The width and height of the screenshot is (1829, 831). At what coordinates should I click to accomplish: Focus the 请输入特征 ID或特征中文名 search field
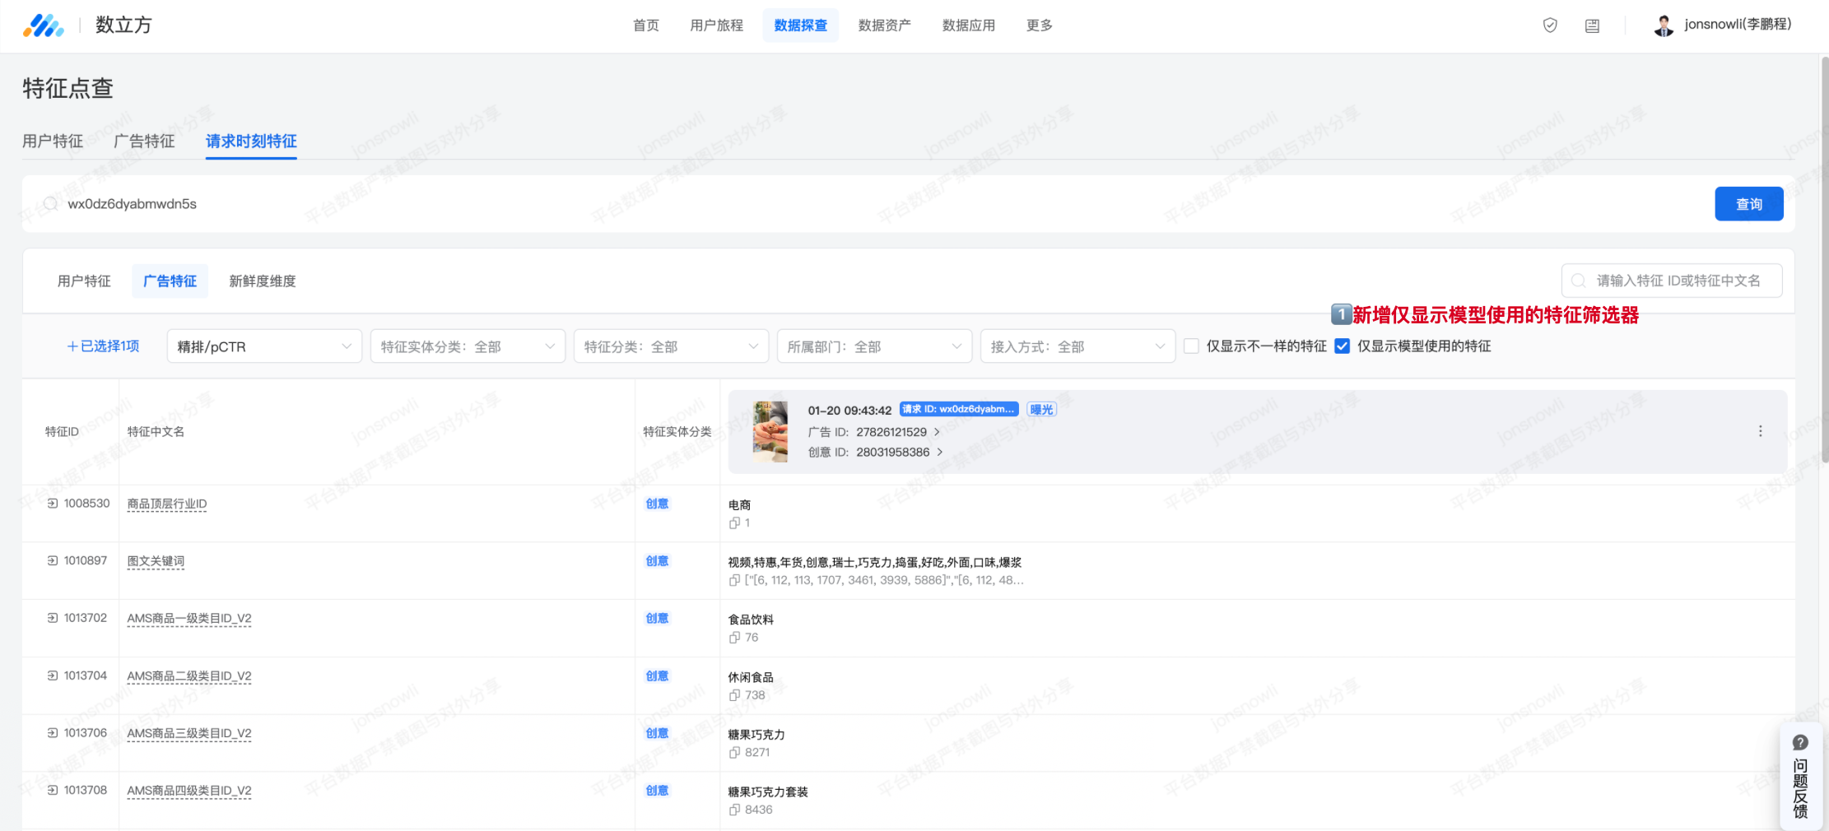[x=1672, y=281]
